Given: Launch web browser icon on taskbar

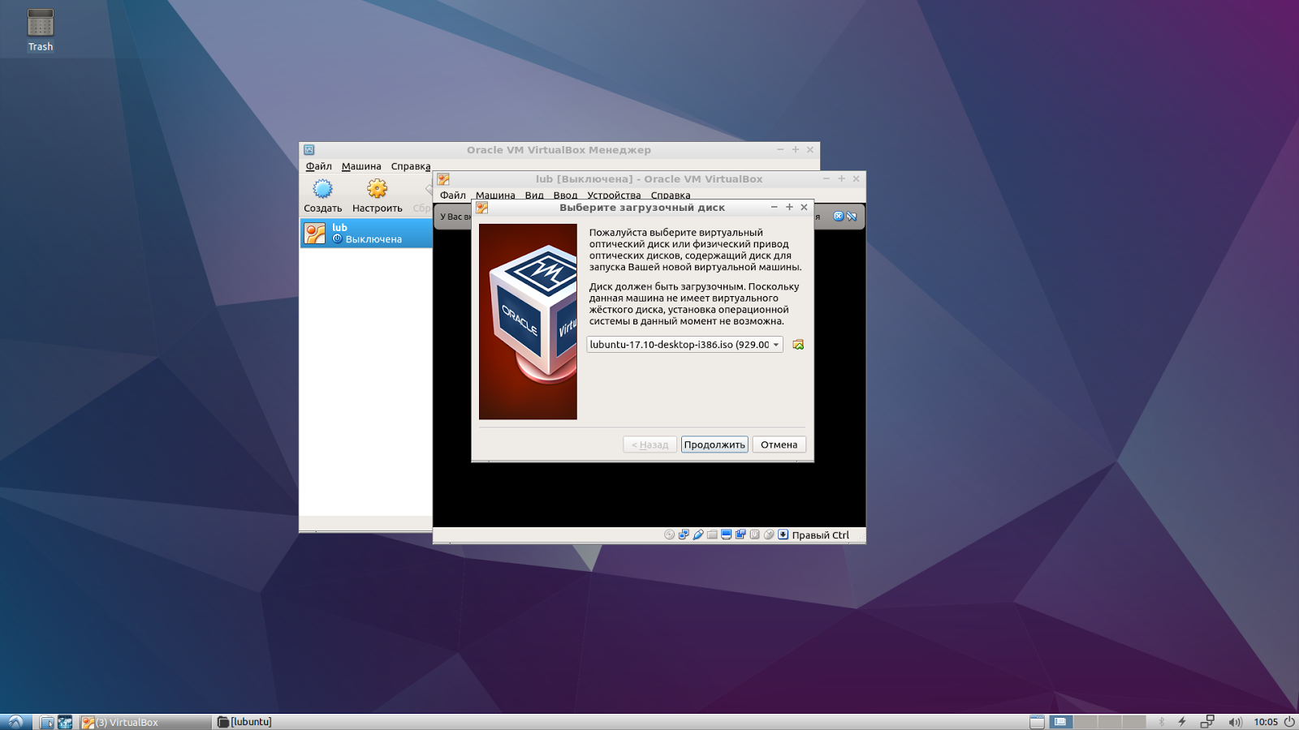Looking at the screenshot, I should 65,722.
